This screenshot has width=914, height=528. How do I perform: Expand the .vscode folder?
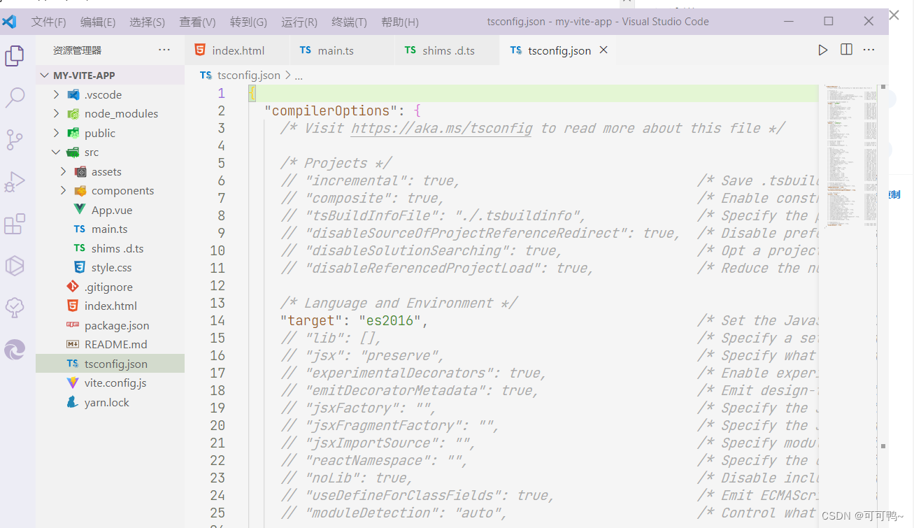pyautogui.click(x=56, y=94)
